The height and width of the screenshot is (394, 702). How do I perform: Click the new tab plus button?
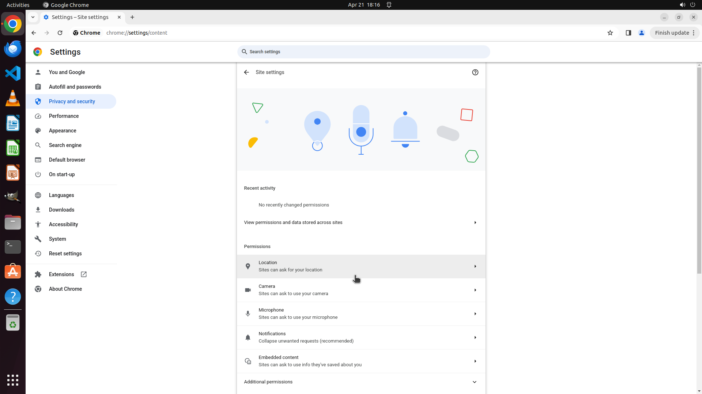(x=132, y=17)
